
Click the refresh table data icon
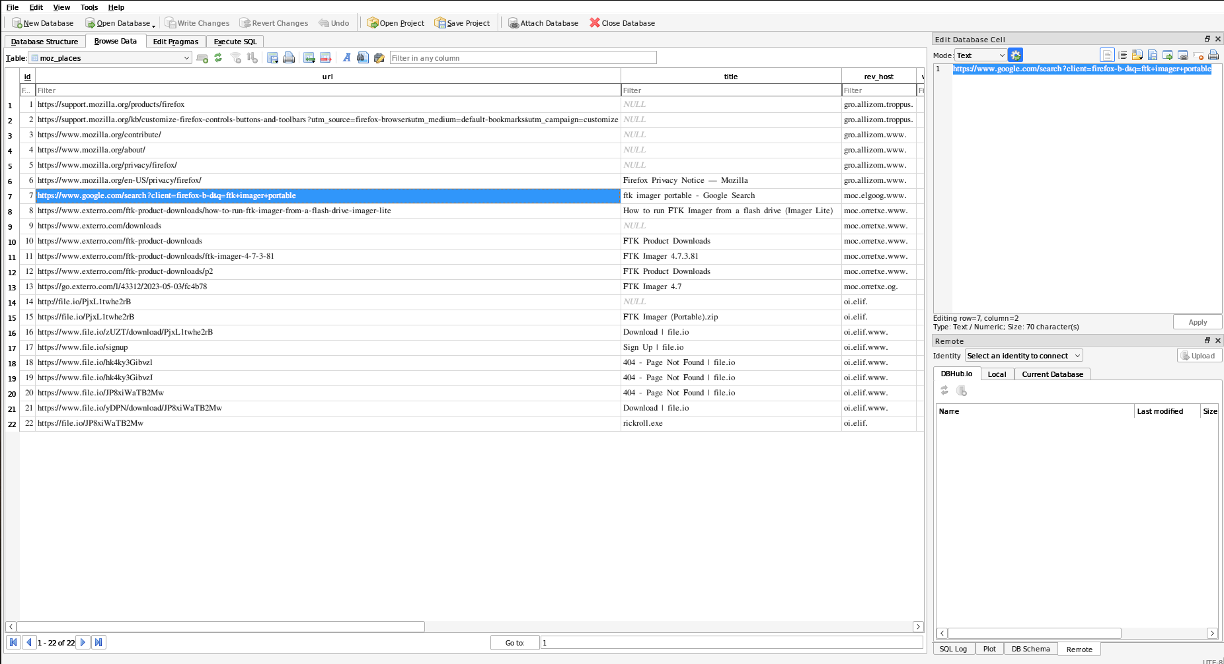[218, 58]
